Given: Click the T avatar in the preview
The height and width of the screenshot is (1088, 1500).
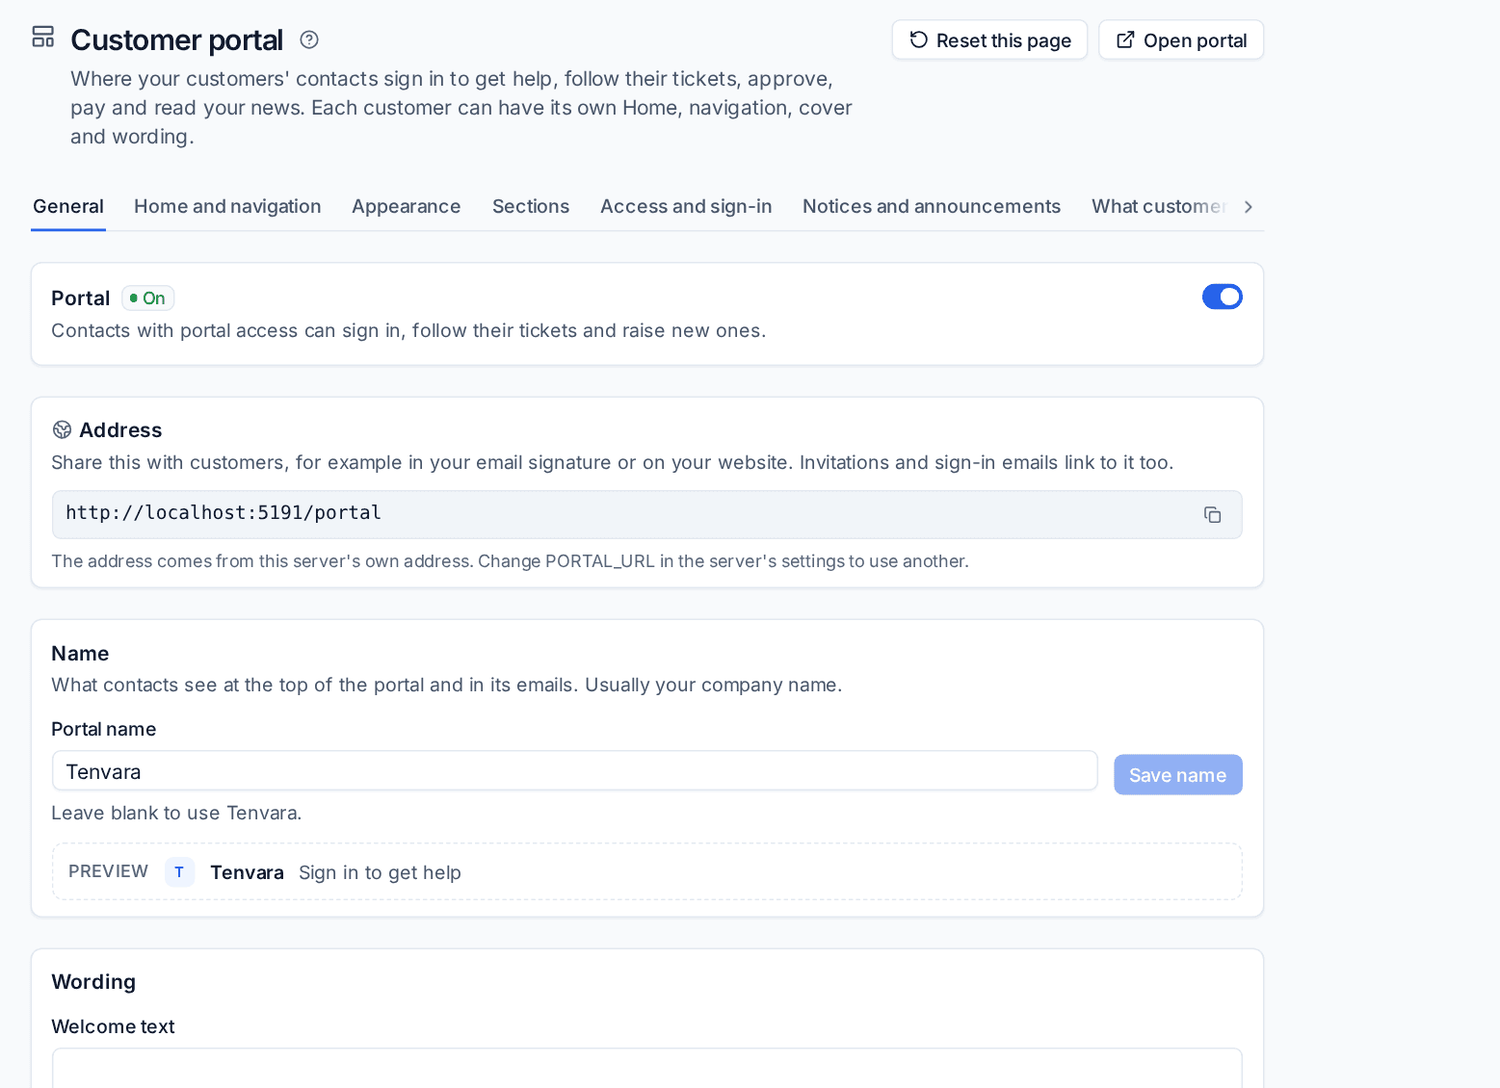Looking at the screenshot, I should 179,872.
